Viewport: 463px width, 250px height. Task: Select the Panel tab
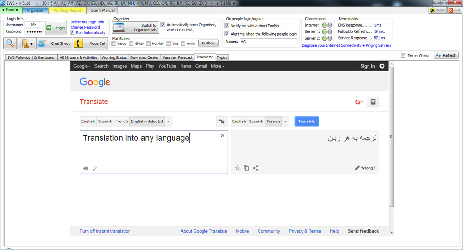(10, 10)
